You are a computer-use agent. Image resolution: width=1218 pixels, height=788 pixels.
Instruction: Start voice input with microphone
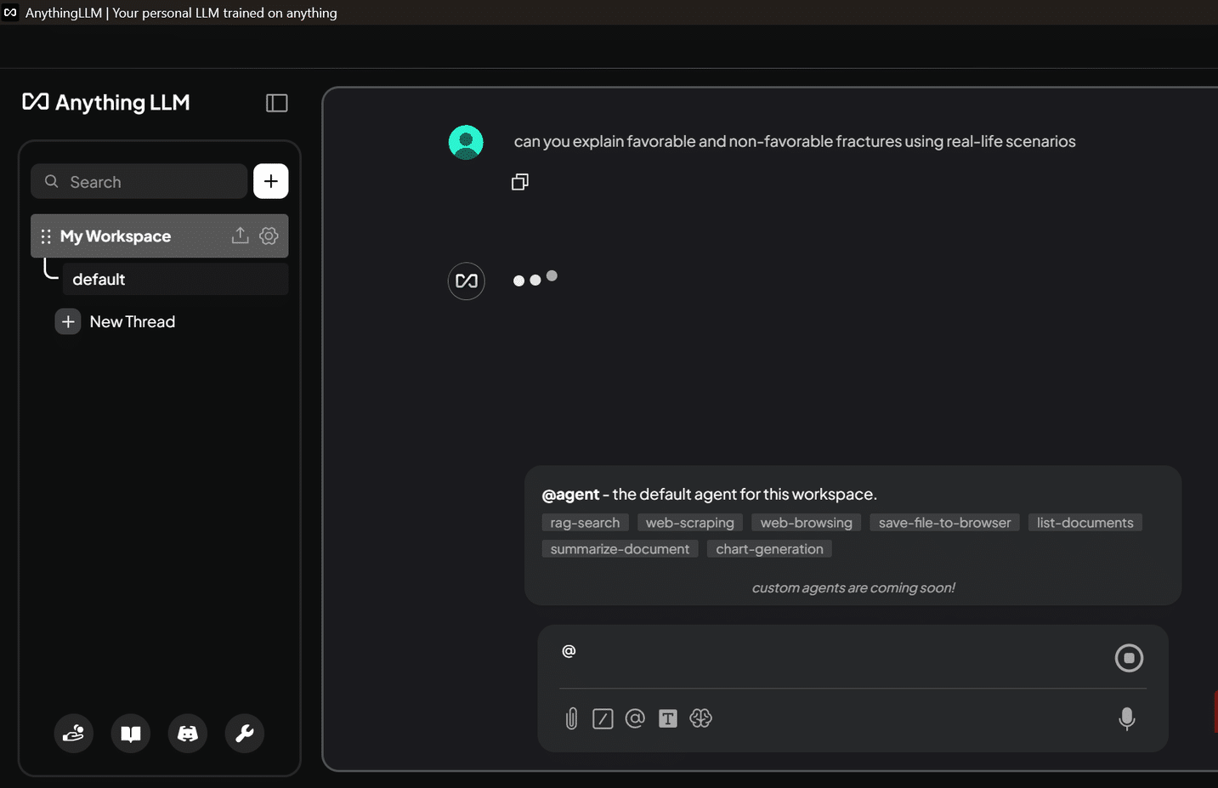click(x=1127, y=719)
